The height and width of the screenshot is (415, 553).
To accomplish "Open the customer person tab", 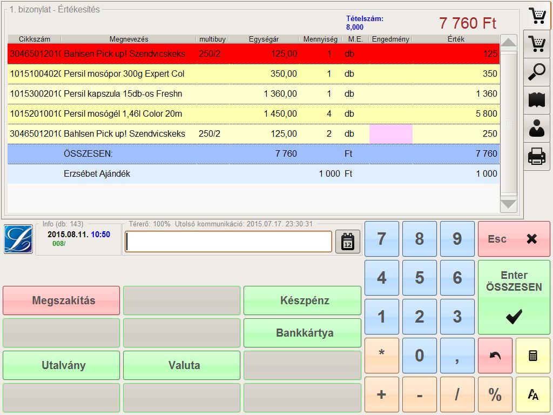I will (x=537, y=129).
